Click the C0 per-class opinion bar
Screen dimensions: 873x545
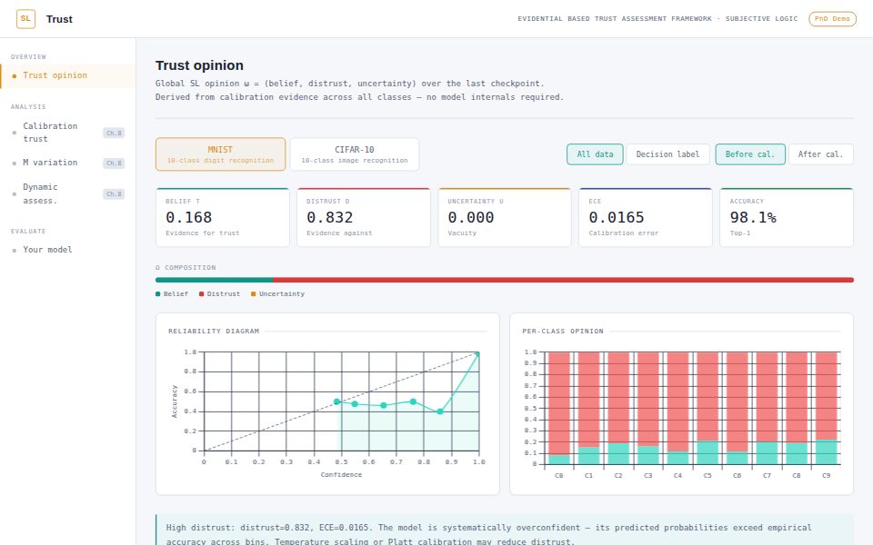(x=559, y=408)
